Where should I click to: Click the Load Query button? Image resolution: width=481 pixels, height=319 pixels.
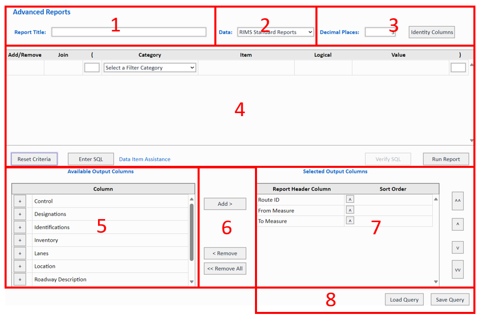pos(404,300)
